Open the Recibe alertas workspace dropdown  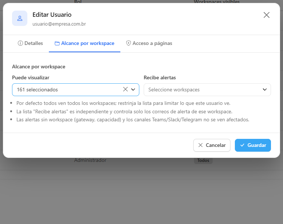pyautogui.click(x=207, y=90)
